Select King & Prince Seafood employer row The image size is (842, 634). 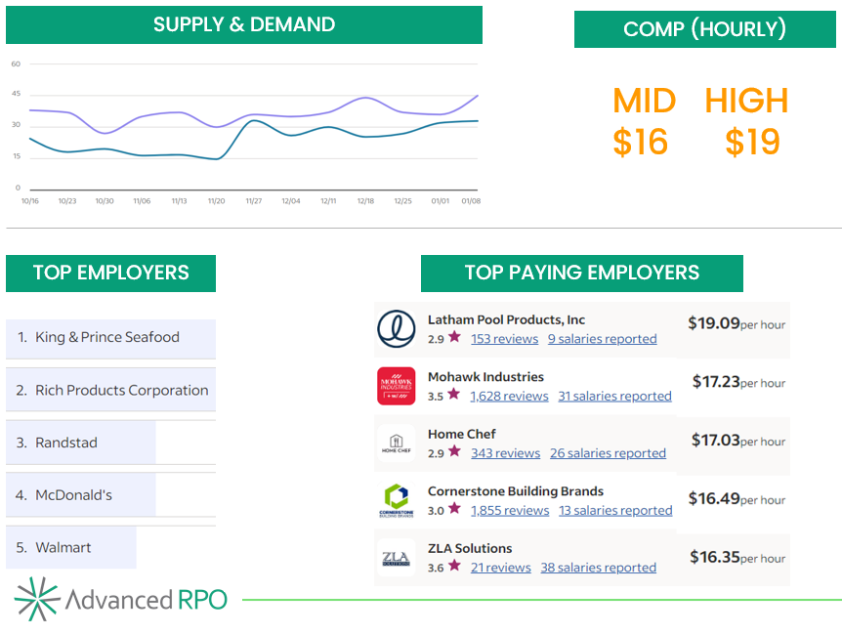107,338
